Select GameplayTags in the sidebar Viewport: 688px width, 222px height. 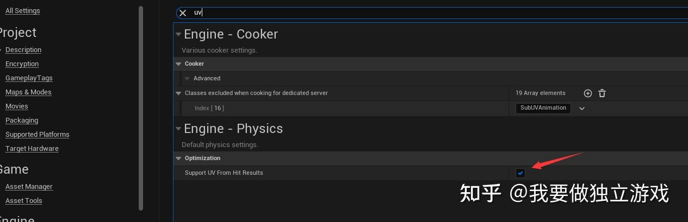click(x=29, y=78)
